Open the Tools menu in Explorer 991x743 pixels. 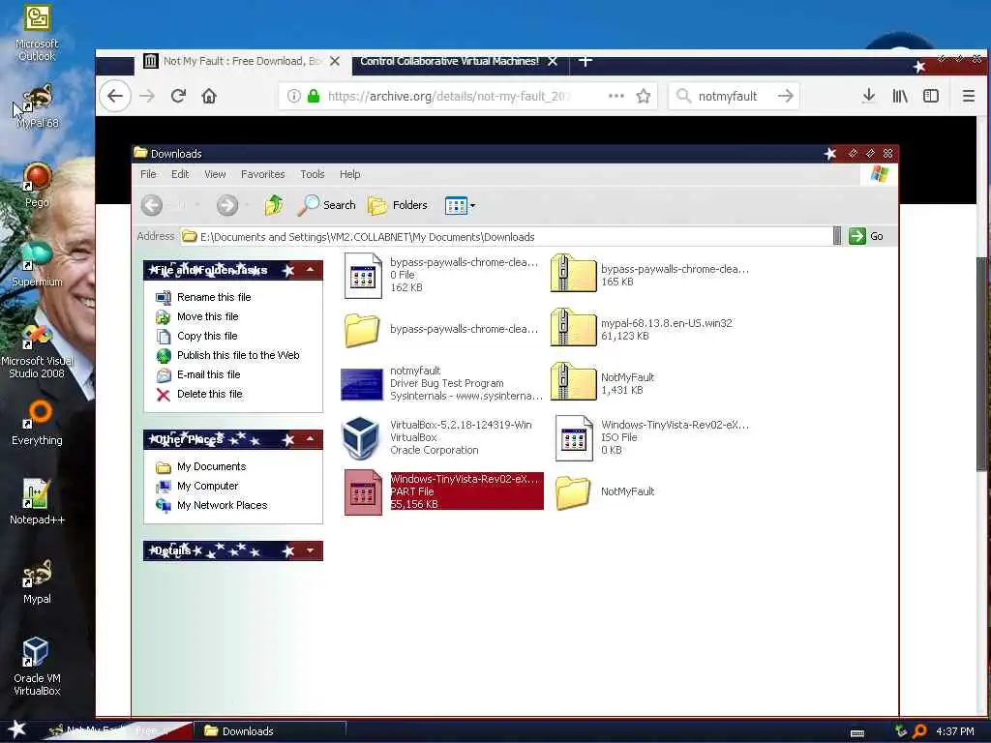(313, 174)
